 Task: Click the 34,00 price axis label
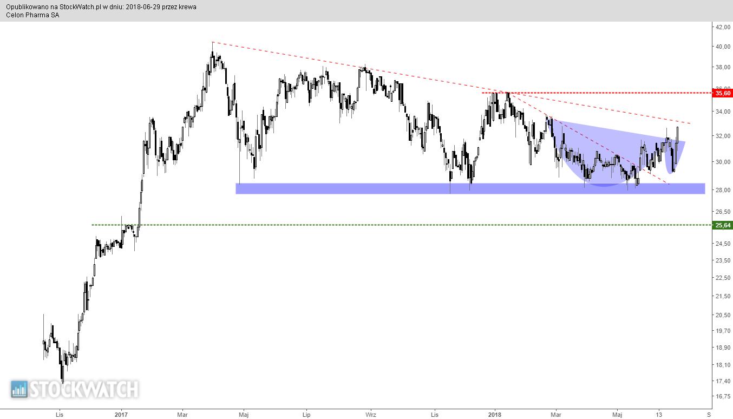point(723,112)
